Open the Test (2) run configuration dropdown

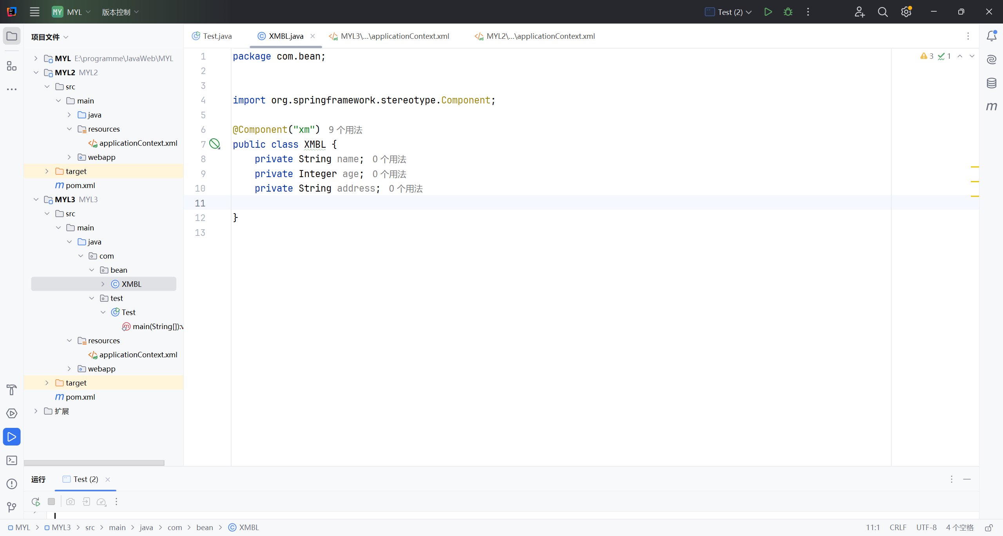click(x=729, y=12)
